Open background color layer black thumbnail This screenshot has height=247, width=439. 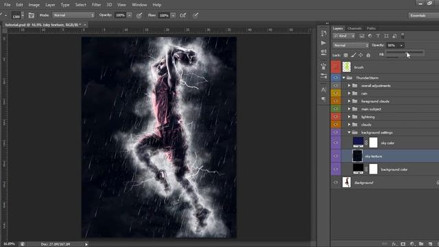coord(358,169)
